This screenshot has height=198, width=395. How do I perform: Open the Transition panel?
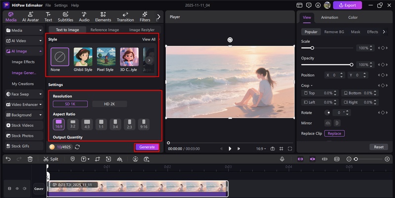pos(125,17)
